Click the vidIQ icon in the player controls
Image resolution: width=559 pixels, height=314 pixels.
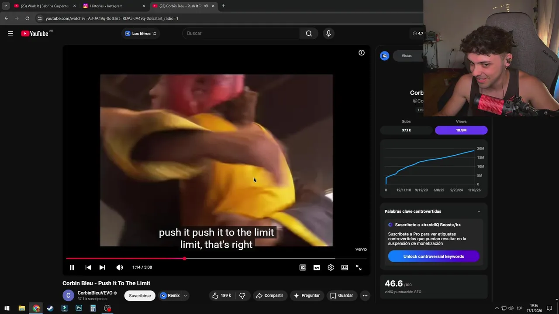(303, 267)
